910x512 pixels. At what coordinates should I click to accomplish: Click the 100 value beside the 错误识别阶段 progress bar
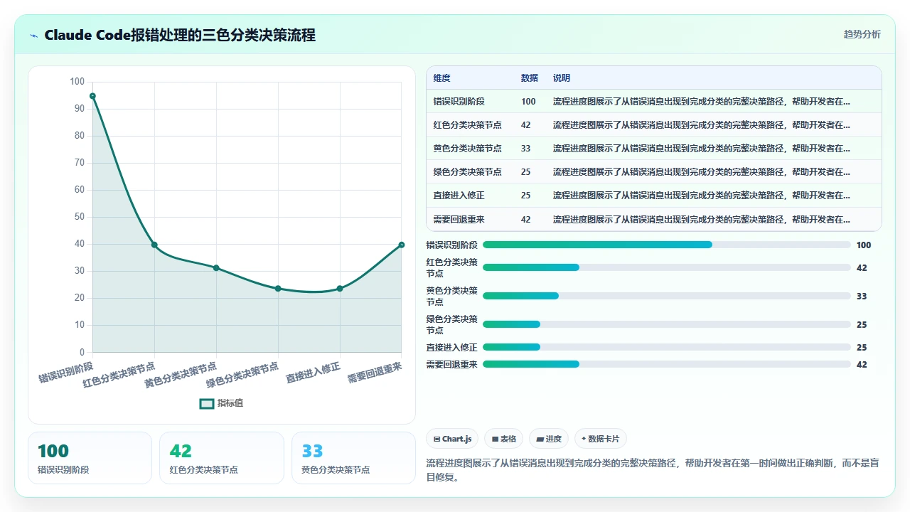(864, 245)
